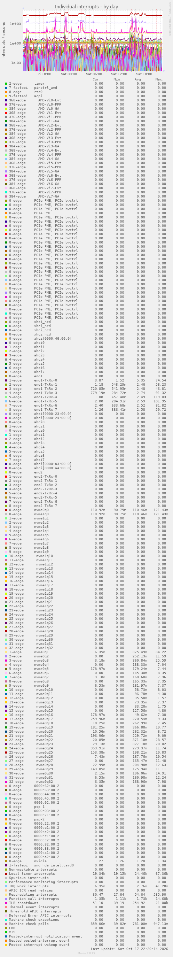The height and width of the screenshot is (957, 173).
Task: Select the "Rescheduling interrupts" legend entry
Action: point(33,894)
